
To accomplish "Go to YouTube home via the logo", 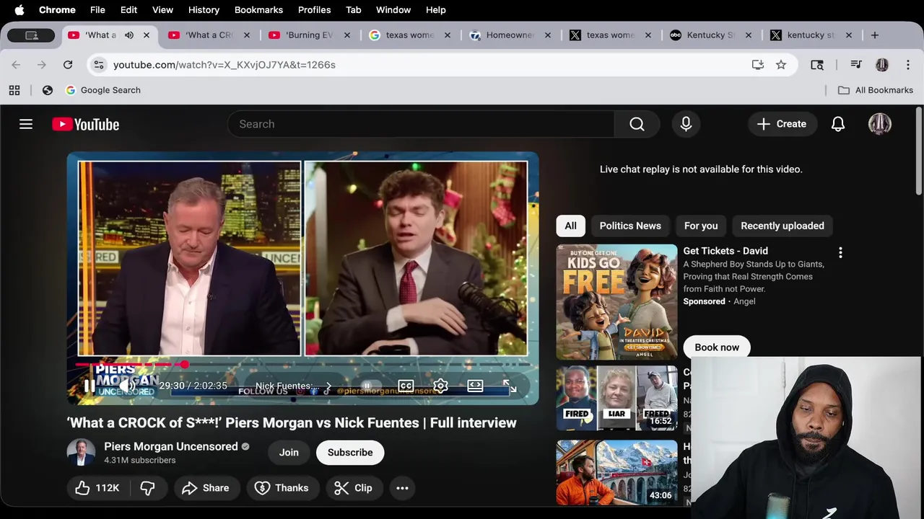I will [x=85, y=124].
